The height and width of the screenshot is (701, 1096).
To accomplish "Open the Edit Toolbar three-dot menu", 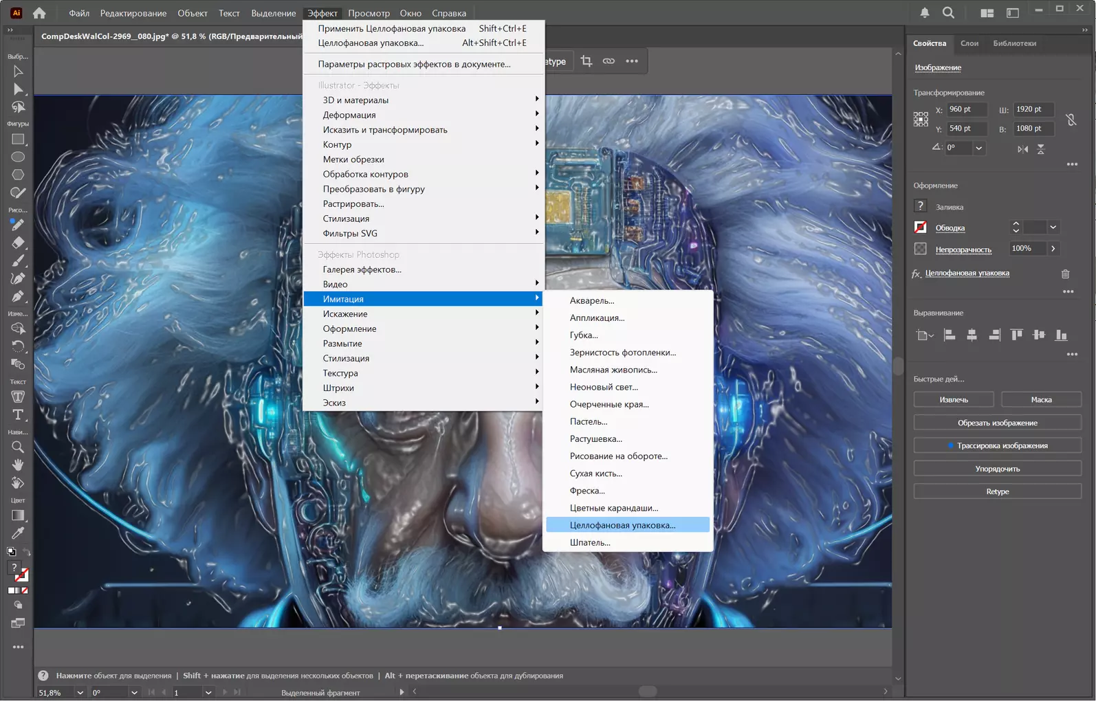I will point(18,647).
